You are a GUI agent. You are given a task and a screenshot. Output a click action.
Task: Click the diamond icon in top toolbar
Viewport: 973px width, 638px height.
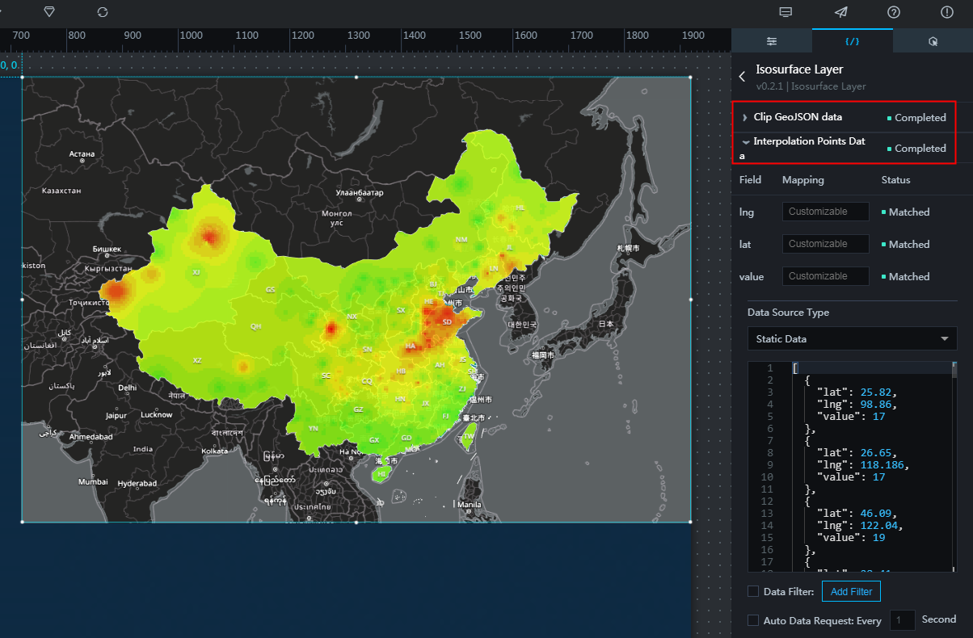click(49, 12)
